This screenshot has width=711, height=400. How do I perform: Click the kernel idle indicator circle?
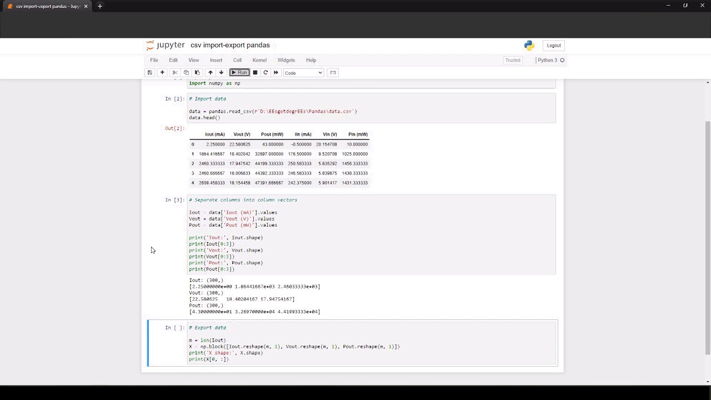(x=562, y=60)
